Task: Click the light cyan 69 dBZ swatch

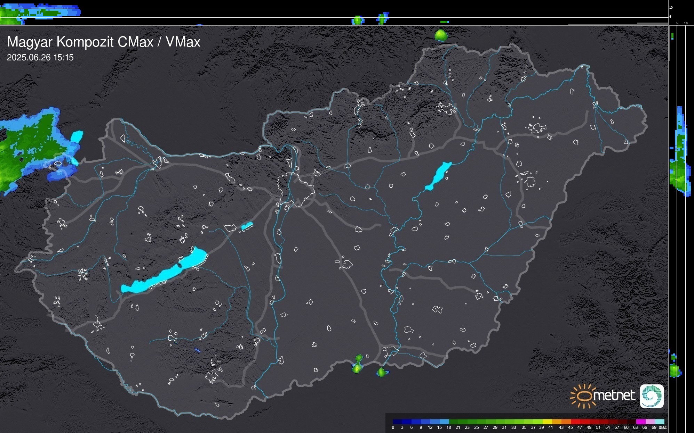Action: pos(659,422)
